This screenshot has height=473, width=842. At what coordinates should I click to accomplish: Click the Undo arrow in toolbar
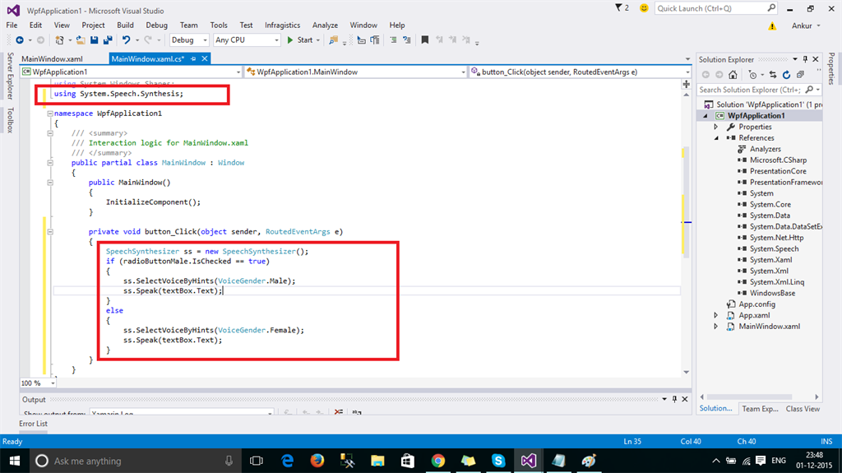coord(126,39)
